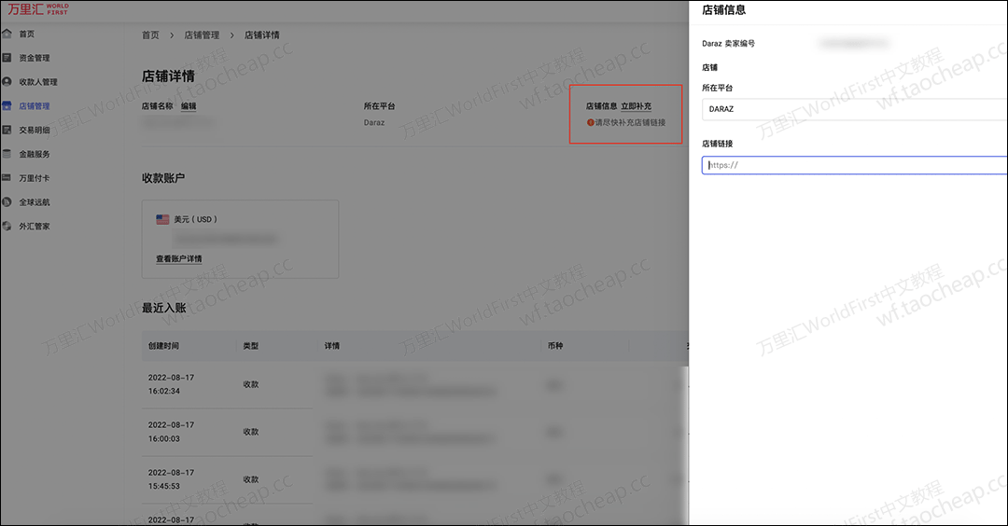Click the 美元 ( USD ) account label
The width and height of the screenshot is (1008, 526).
(195, 219)
